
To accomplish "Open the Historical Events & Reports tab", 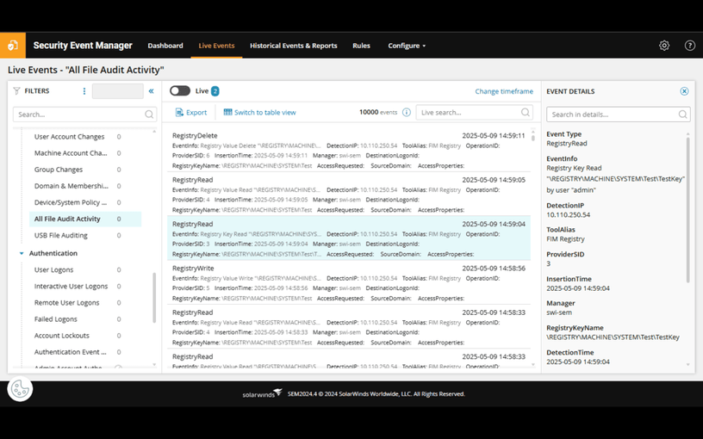I will [293, 46].
